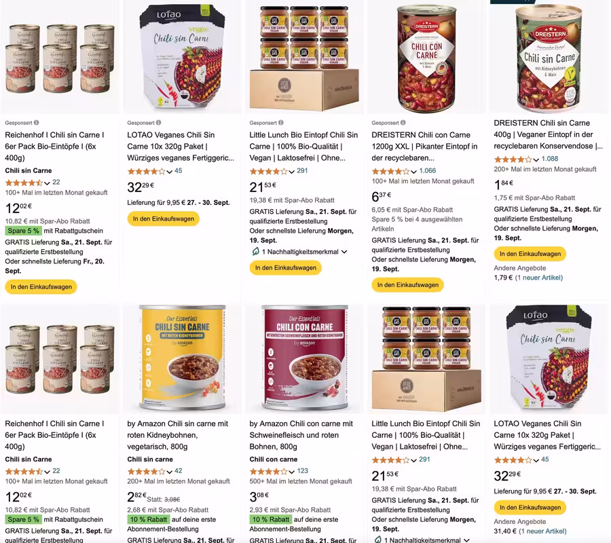Click leaf sustainability icon under Little Lunch
Screen dimensions: 611x543
[256, 252]
